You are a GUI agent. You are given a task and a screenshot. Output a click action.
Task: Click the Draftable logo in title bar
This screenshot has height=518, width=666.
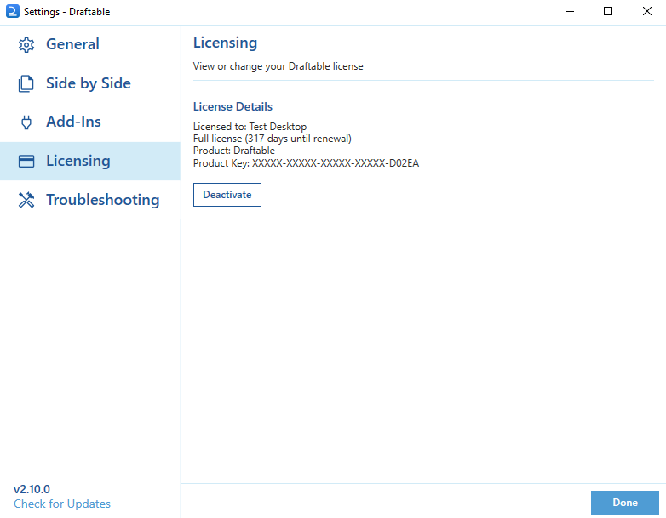(12, 11)
